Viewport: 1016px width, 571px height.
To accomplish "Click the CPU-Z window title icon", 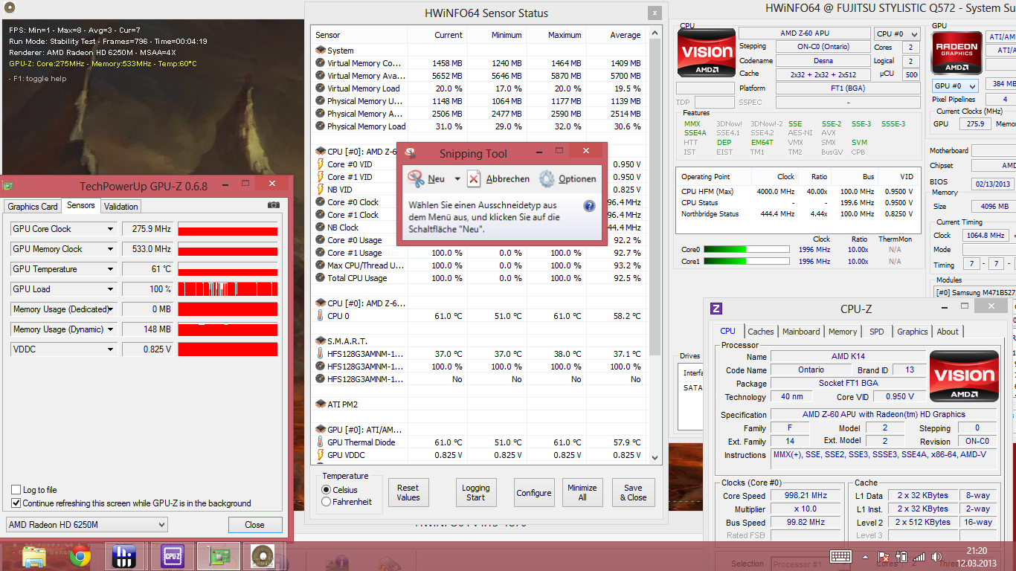I will tap(716, 309).
